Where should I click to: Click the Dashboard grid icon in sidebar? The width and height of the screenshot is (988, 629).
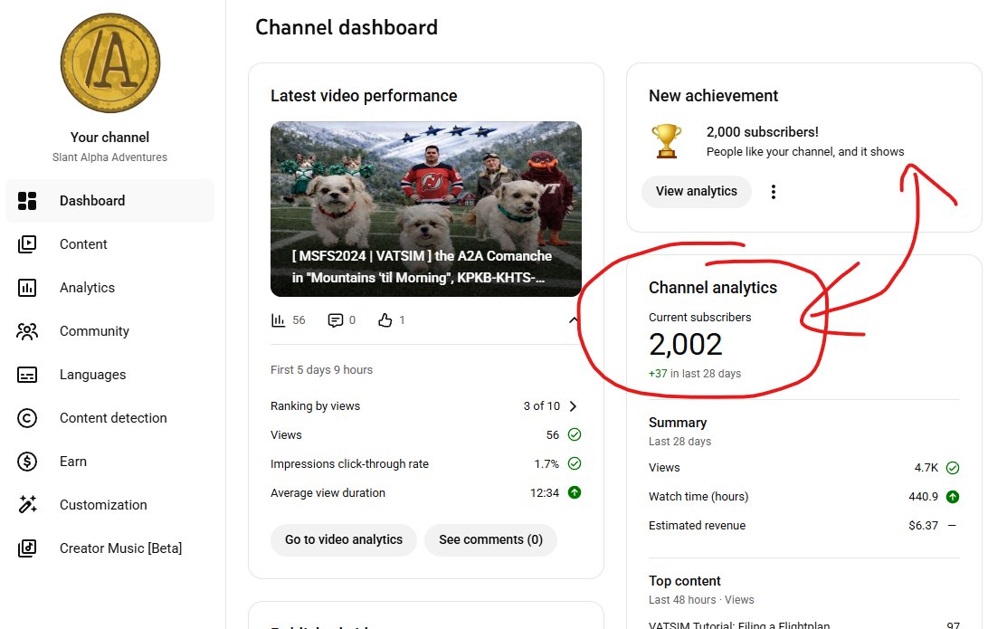tap(27, 200)
